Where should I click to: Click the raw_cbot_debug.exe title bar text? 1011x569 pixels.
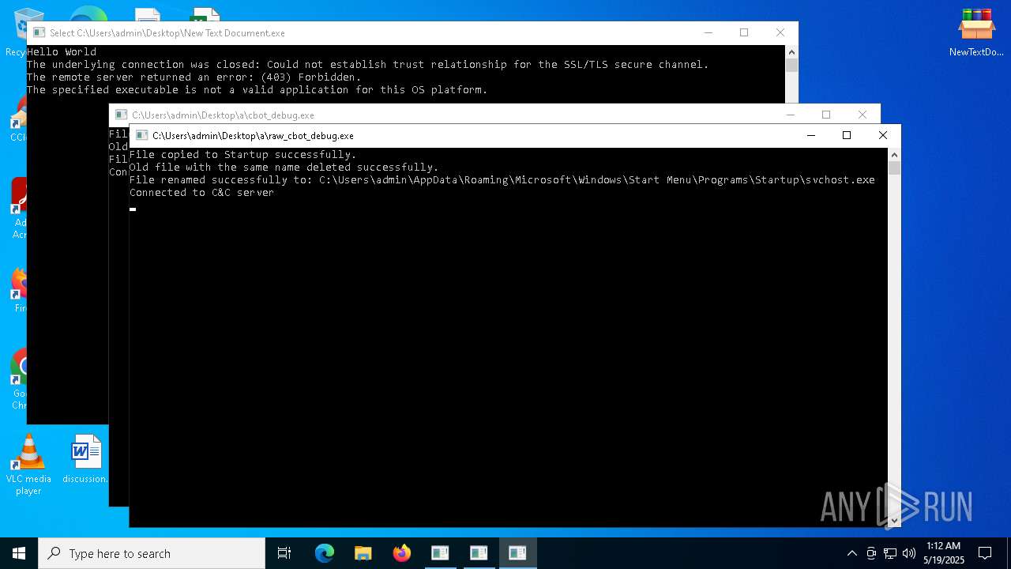[x=253, y=136]
